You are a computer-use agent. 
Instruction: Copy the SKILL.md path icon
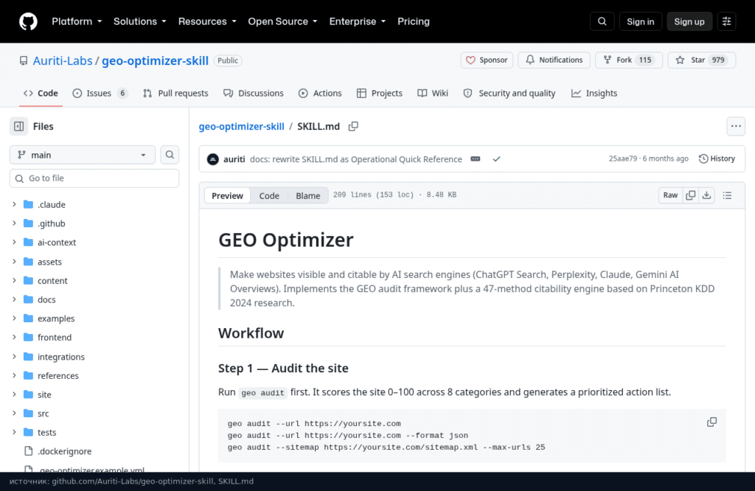353,127
